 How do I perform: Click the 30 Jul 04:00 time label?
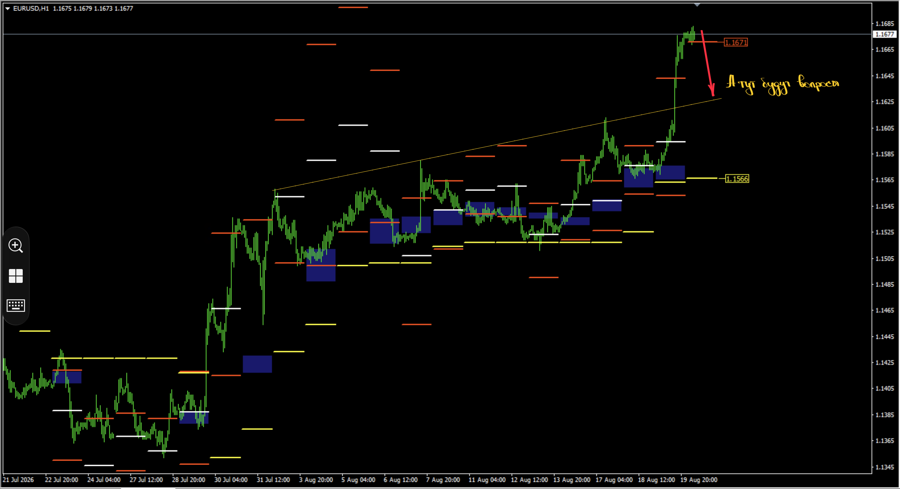point(231,480)
